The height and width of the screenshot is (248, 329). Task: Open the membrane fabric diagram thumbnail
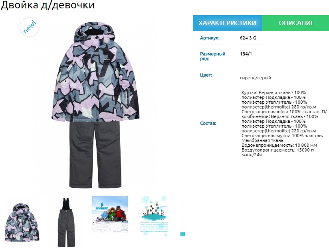tap(154, 217)
